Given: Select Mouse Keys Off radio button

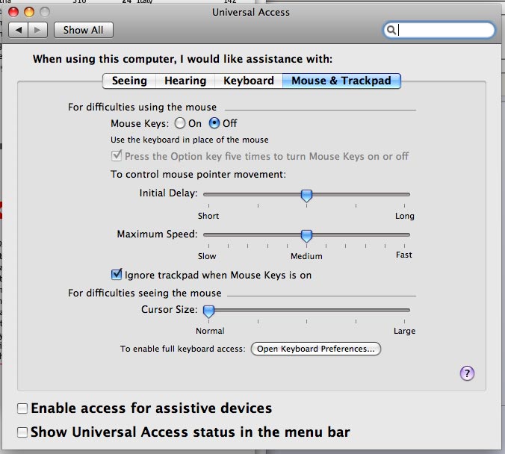Looking at the screenshot, I should [214, 123].
